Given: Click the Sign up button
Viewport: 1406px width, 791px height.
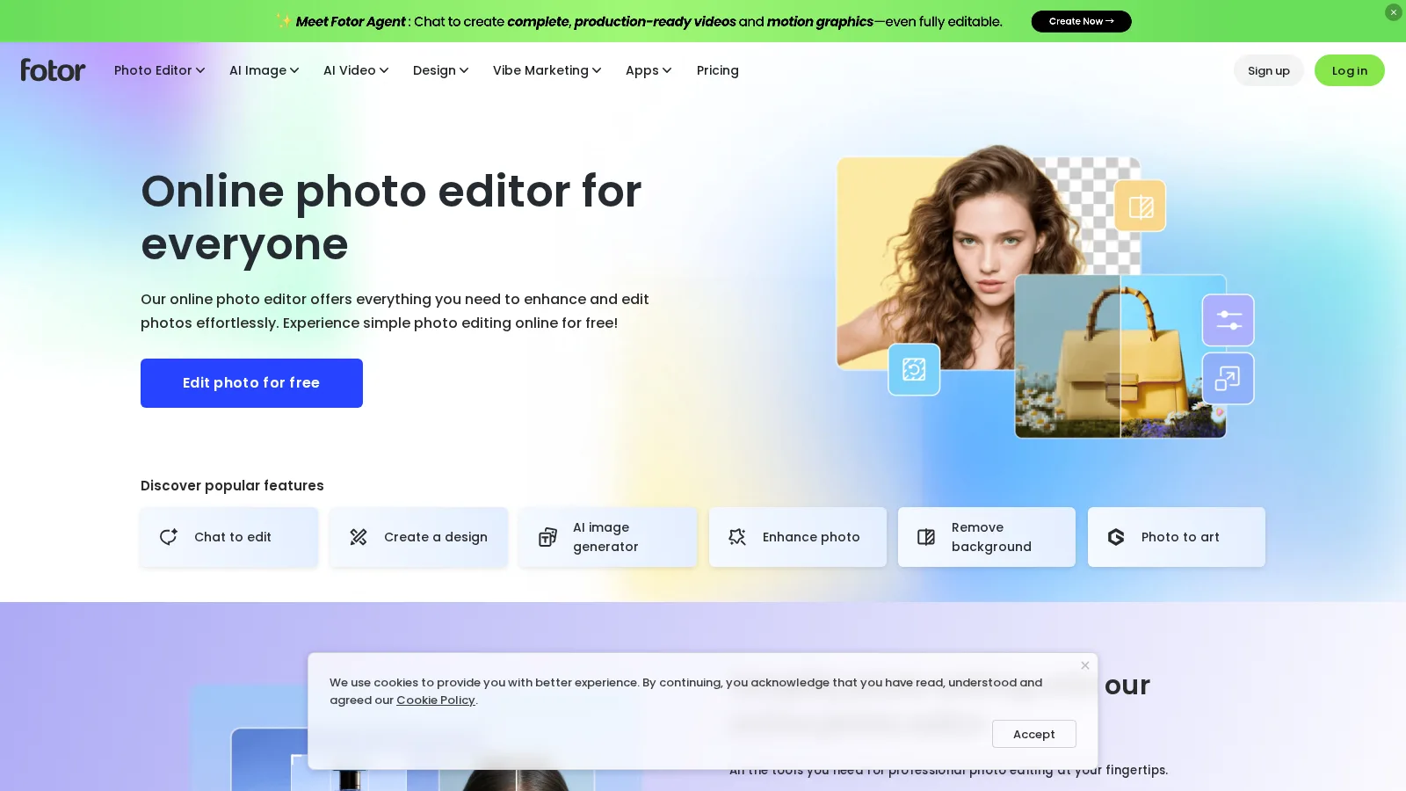Looking at the screenshot, I should 1269,70.
